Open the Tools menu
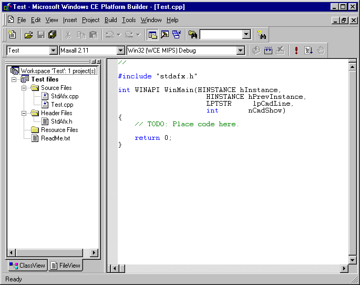 (129, 20)
